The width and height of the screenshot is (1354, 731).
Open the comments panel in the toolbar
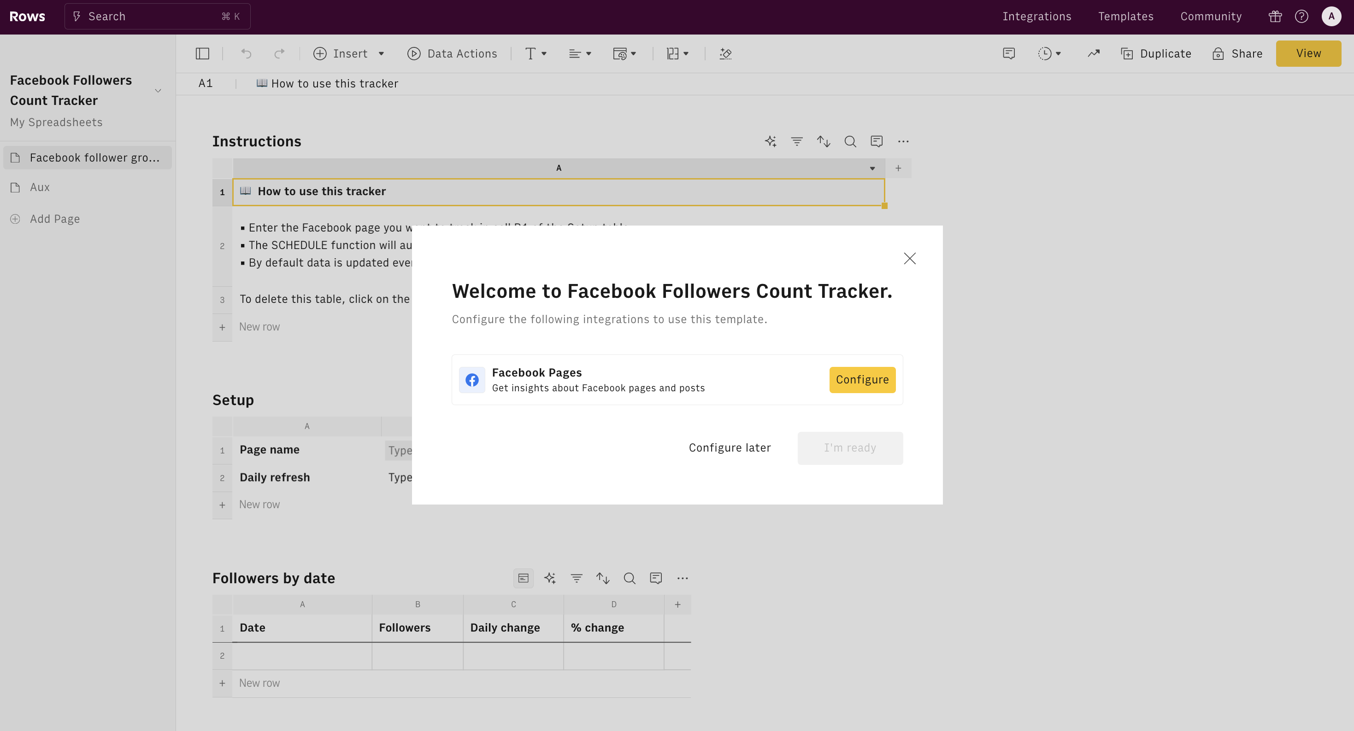(1009, 53)
